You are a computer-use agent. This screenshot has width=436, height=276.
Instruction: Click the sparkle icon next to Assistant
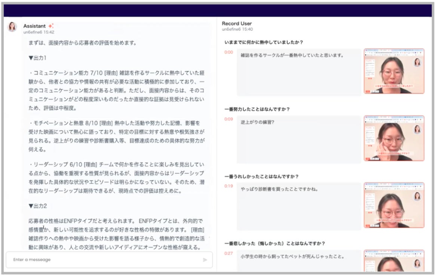[x=51, y=26]
